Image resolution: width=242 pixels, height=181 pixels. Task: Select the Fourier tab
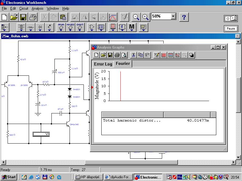pos(123,63)
